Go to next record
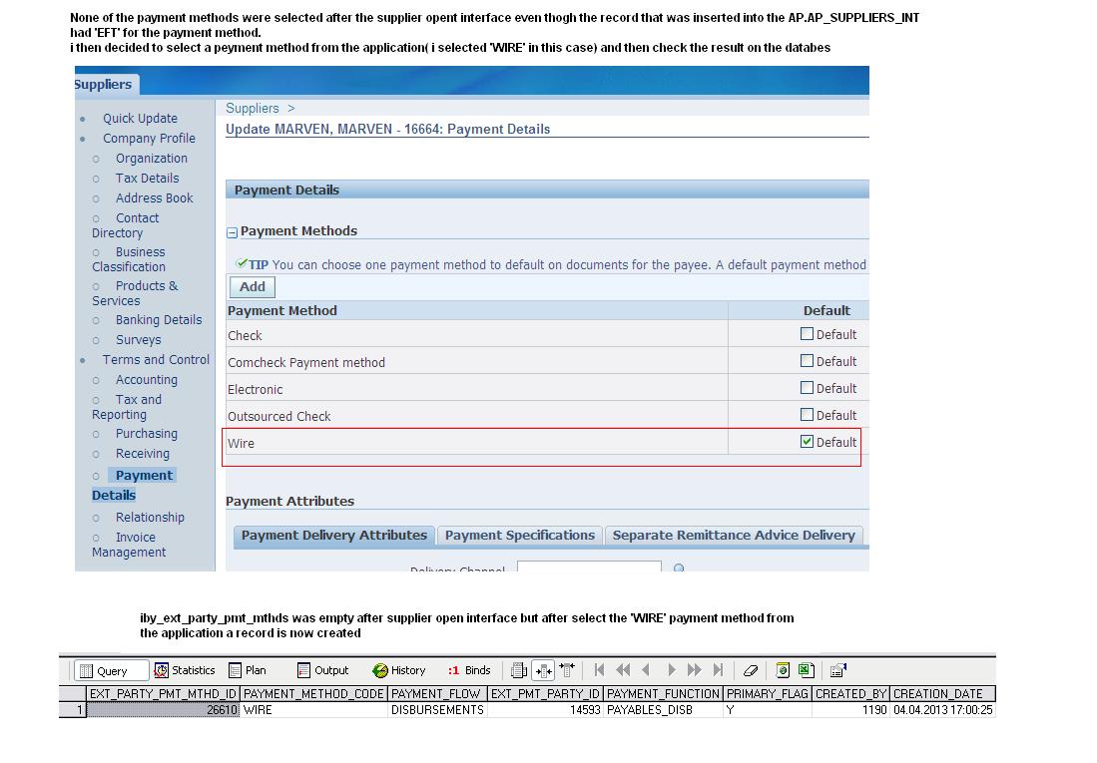This screenshot has width=1097, height=763. pyautogui.click(x=671, y=670)
